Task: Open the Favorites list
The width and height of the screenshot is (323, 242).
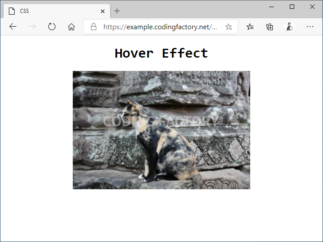Action: [250, 27]
